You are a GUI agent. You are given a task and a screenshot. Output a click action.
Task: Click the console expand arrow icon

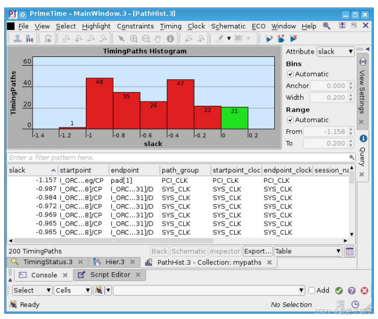10,279
